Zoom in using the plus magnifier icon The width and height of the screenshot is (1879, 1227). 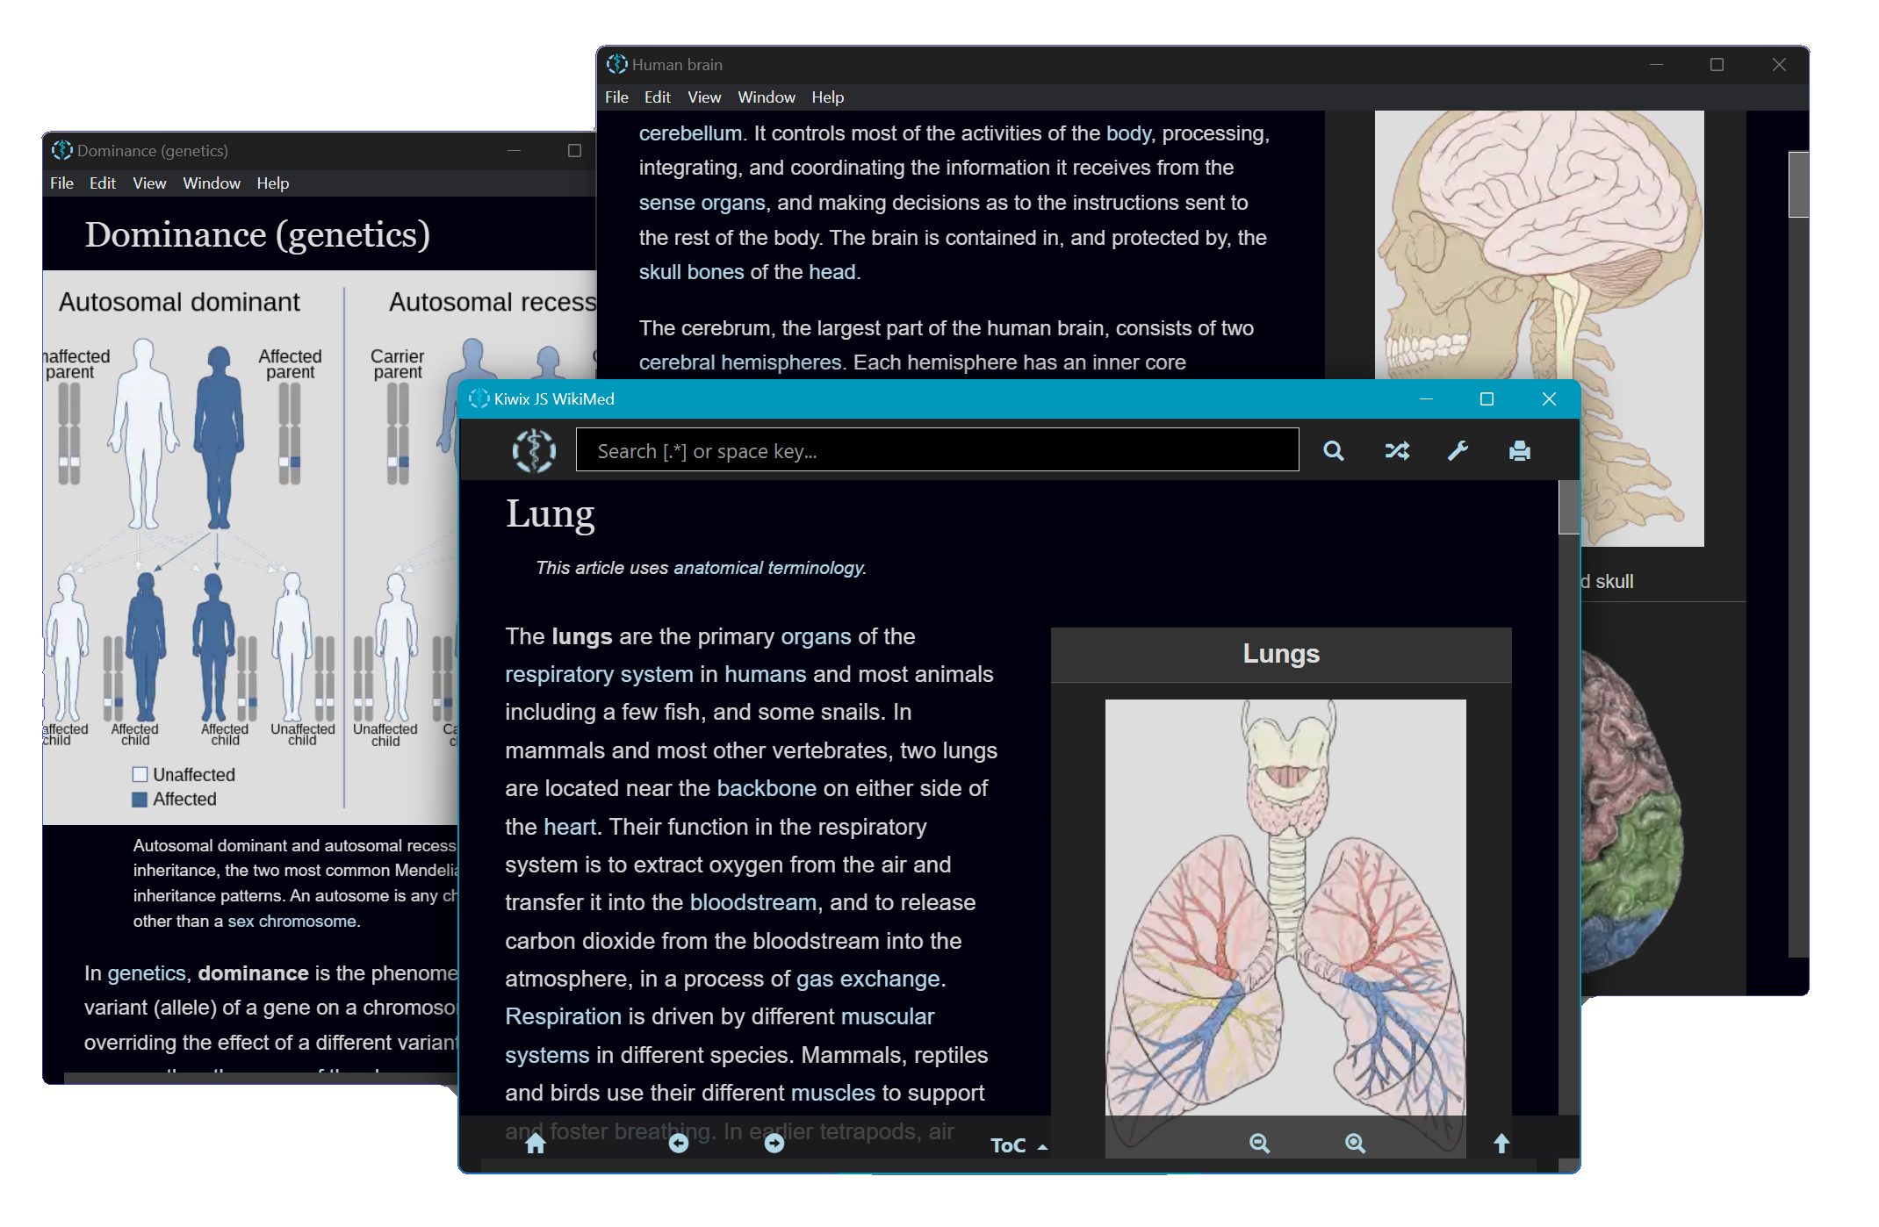coord(1356,1144)
